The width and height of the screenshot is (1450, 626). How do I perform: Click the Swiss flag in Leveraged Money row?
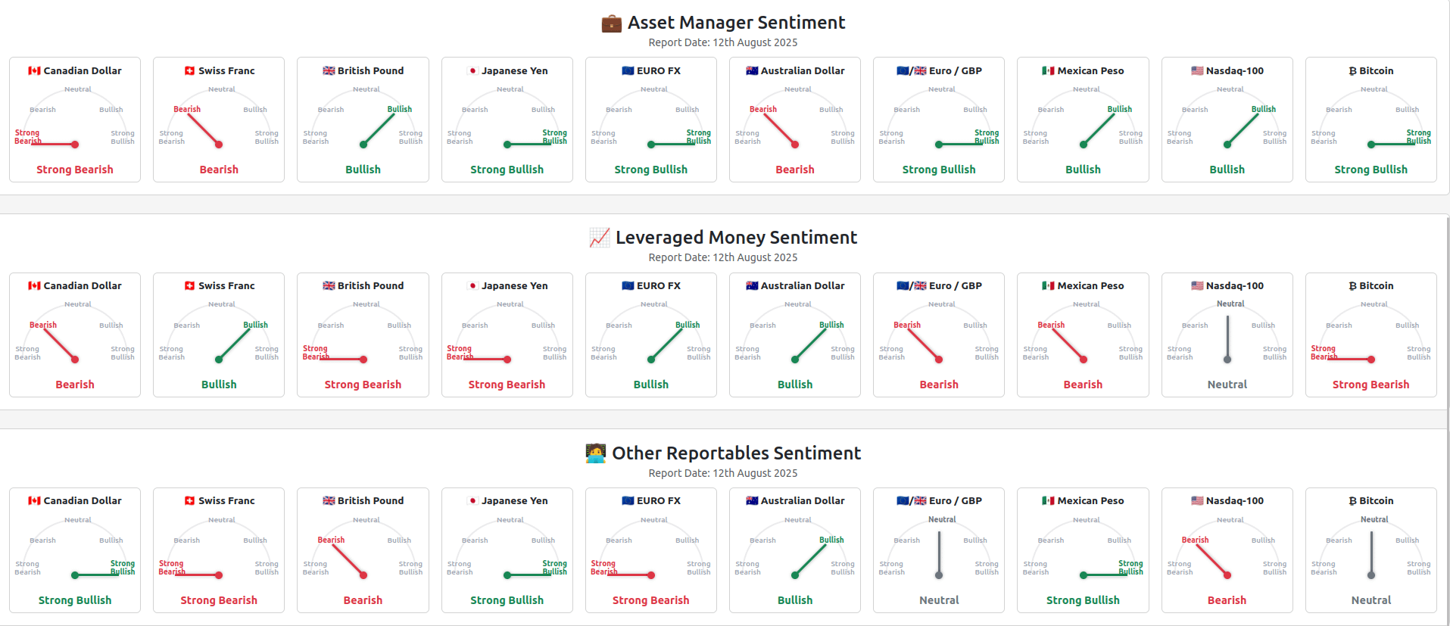[189, 285]
